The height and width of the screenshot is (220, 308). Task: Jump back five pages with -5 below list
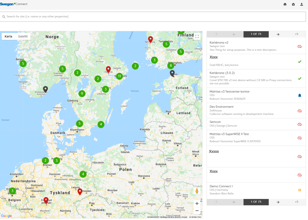click(216, 202)
